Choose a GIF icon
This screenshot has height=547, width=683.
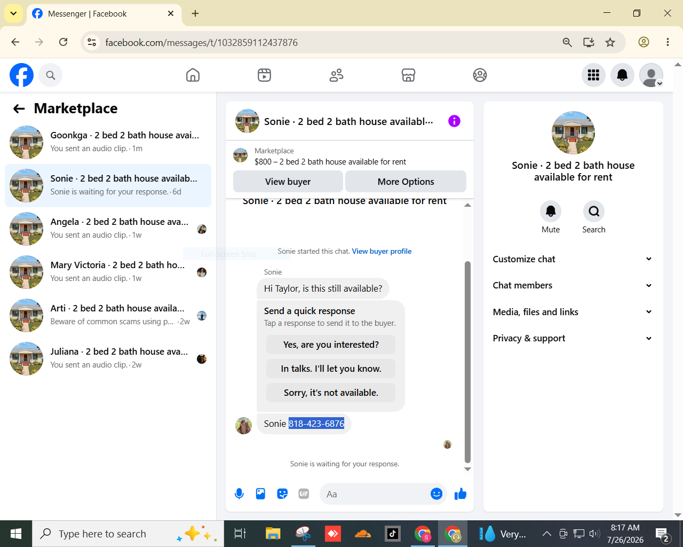(x=304, y=494)
